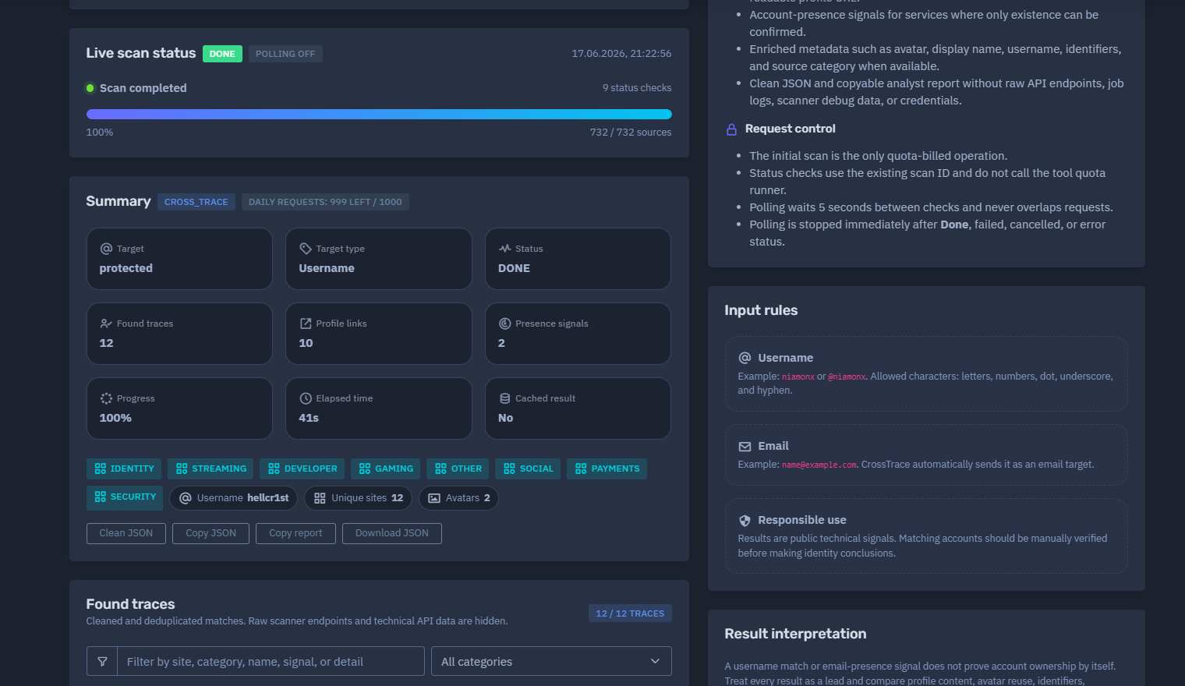Click the Target type tag icon
This screenshot has width=1185, height=686.
[306, 249]
